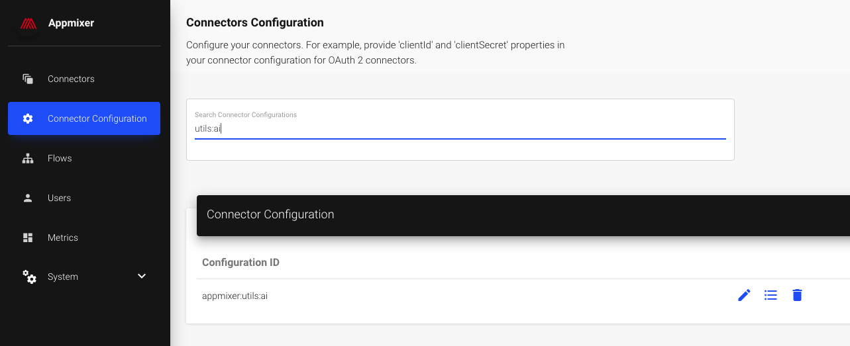Click the System gears icon
Image resolution: width=850 pixels, height=346 pixels.
pyautogui.click(x=29, y=277)
